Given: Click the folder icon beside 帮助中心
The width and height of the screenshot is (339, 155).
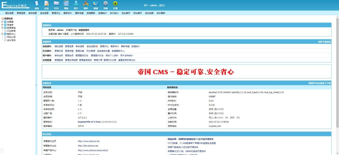Looking at the screenshot, I should [5, 34].
